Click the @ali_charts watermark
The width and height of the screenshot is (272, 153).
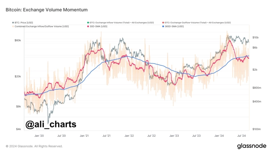point(51,124)
